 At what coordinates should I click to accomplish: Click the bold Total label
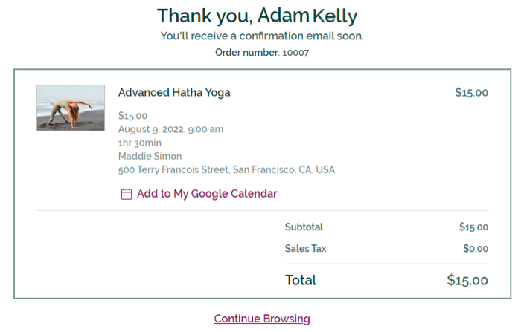click(301, 280)
